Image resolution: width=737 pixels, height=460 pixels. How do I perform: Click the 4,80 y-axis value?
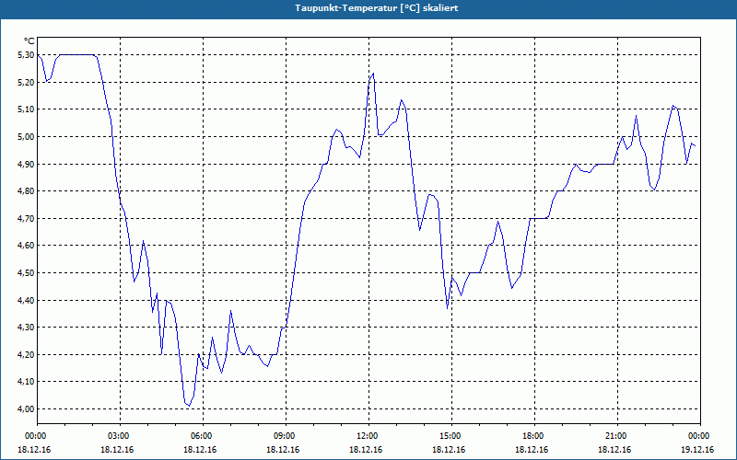coord(27,191)
